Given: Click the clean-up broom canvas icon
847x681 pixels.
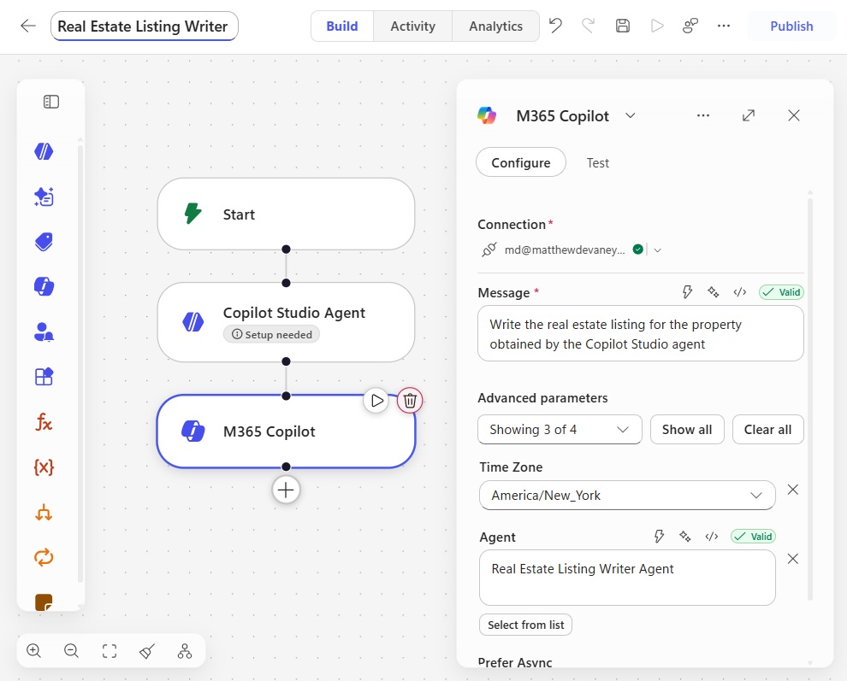Looking at the screenshot, I should (147, 651).
